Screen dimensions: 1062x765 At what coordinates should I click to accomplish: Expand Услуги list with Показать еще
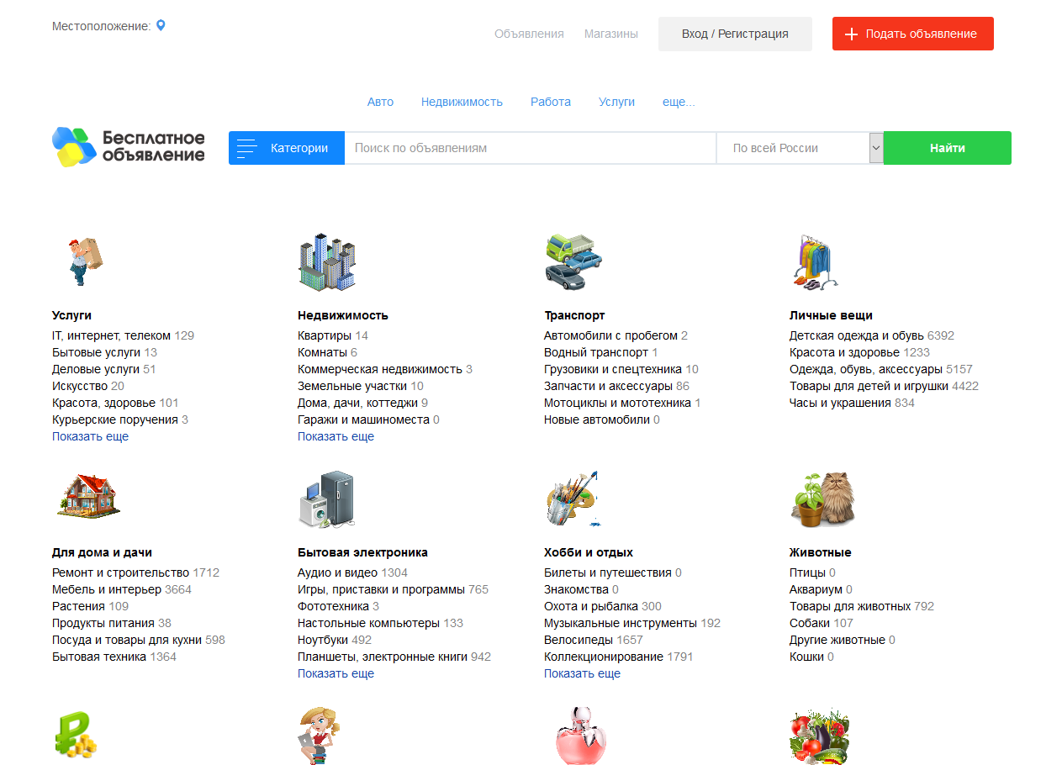coord(90,436)
